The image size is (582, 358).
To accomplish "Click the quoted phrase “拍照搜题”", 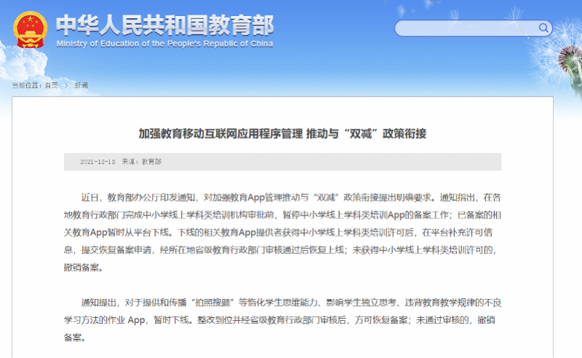I will click(214, 303).
